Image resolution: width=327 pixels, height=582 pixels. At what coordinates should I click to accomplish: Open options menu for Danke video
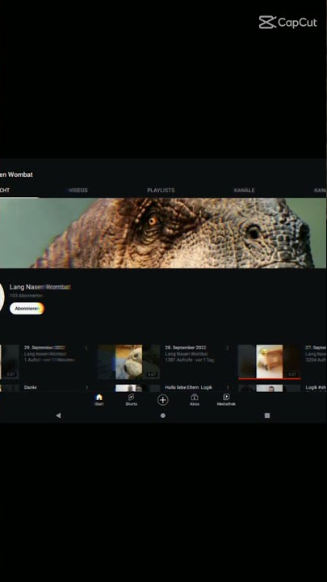(86, 387)
